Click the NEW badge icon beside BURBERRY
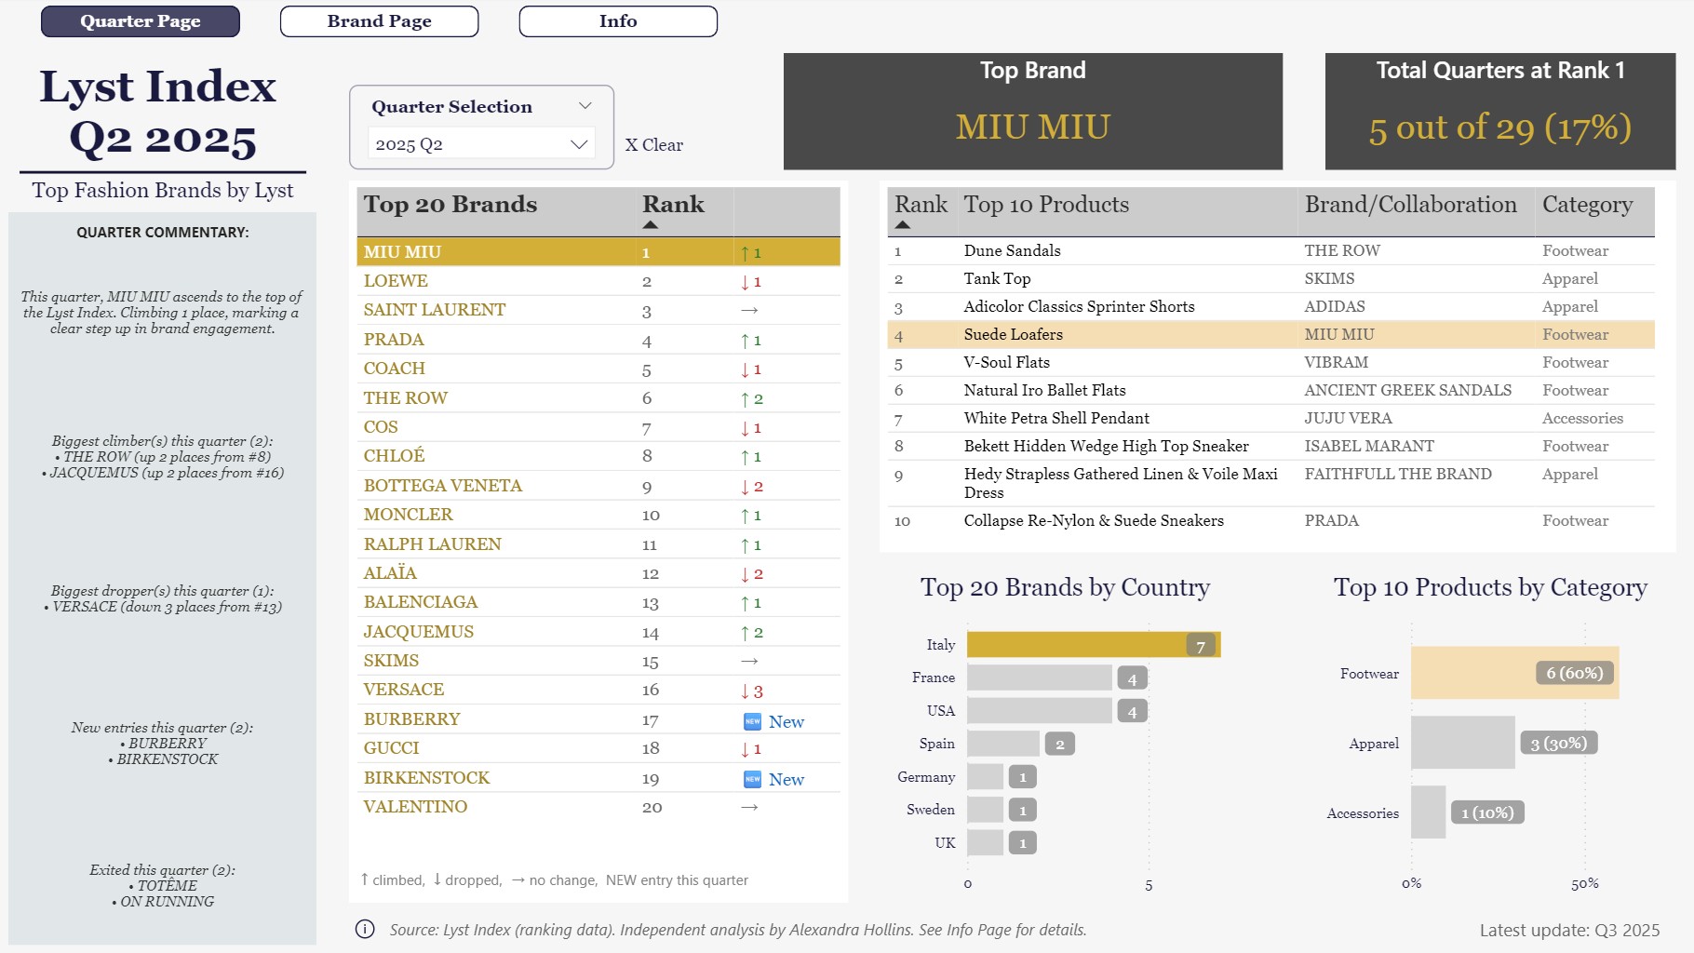Viewport: 1694px width, 953px height. 752,719
